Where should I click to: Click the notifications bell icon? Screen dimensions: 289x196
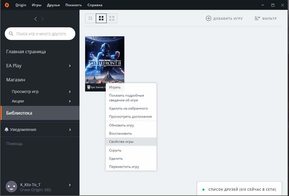[x=6, y=130]
